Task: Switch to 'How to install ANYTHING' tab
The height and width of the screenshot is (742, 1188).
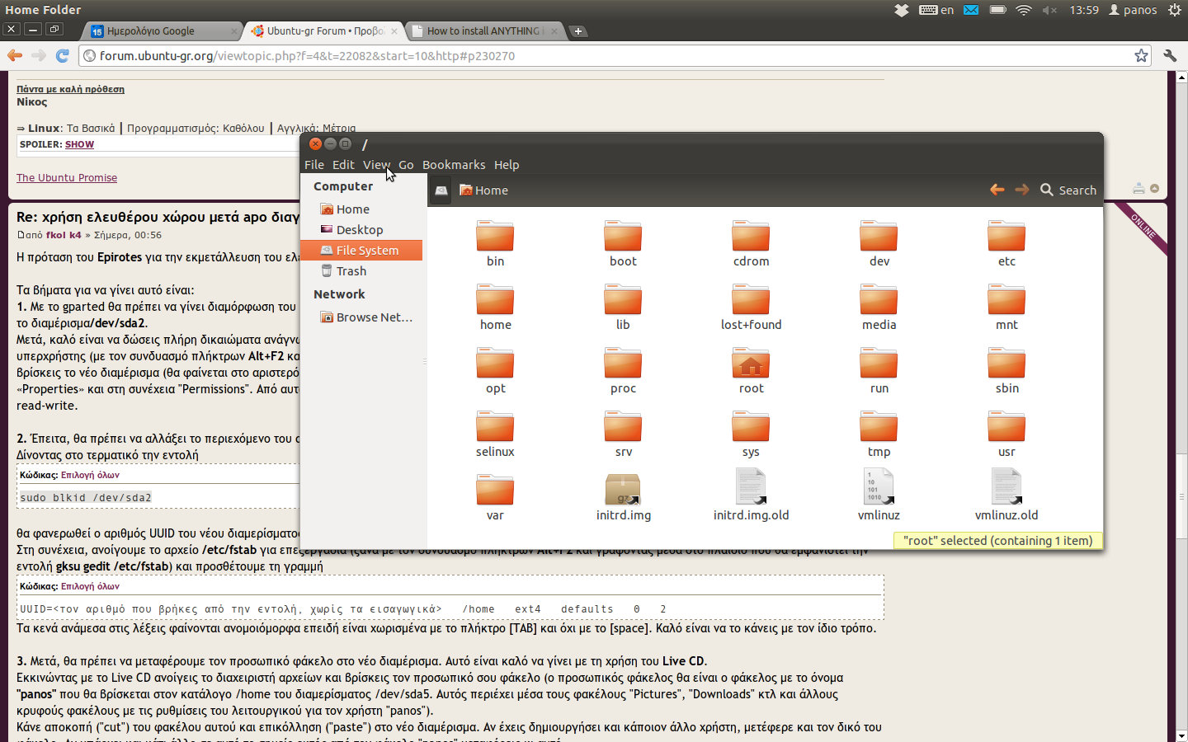Action: [483, 31]
